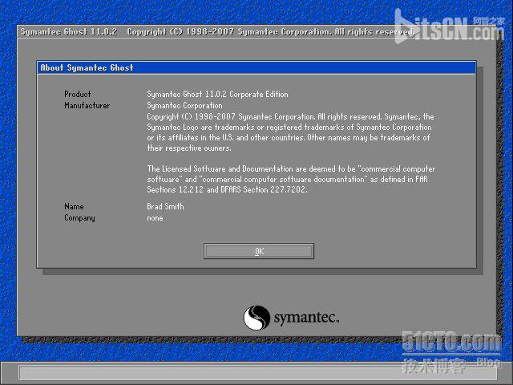513x385 pixels.
Task: Click the empty status bar at bottom
Action: (258, 373)
